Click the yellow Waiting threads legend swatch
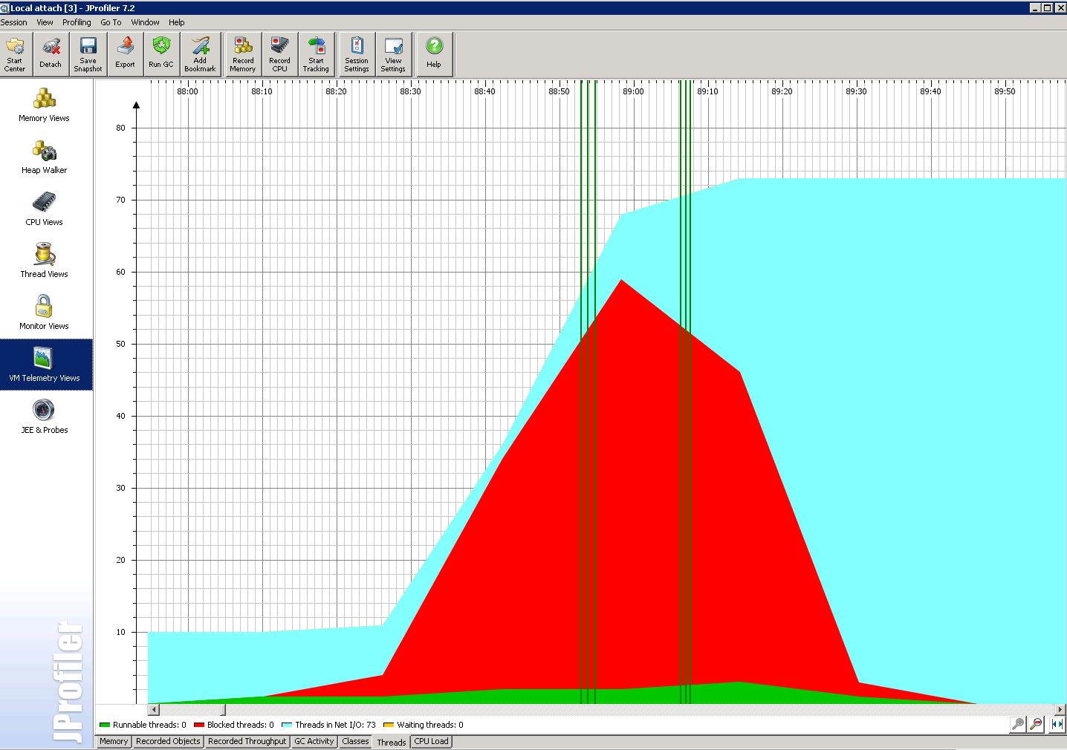 [389, 725]
